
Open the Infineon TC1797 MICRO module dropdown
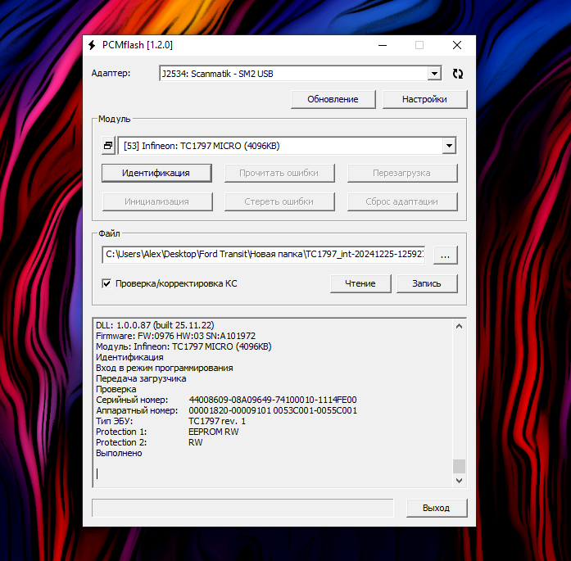point(448,146)
